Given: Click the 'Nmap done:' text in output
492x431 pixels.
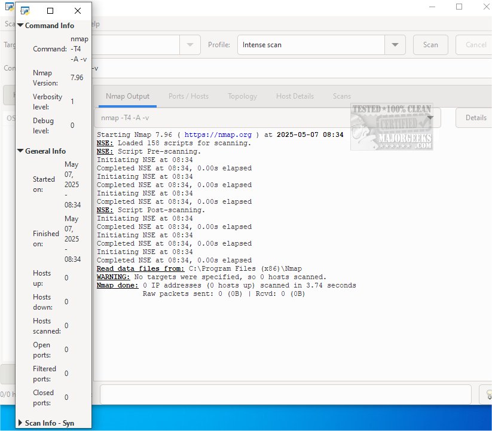Looking at the screenshot, I should tap(118, 286).
